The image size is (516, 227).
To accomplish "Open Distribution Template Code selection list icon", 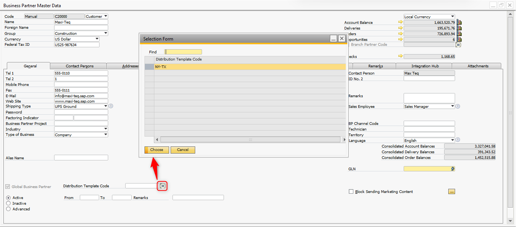I will [162, 186].
